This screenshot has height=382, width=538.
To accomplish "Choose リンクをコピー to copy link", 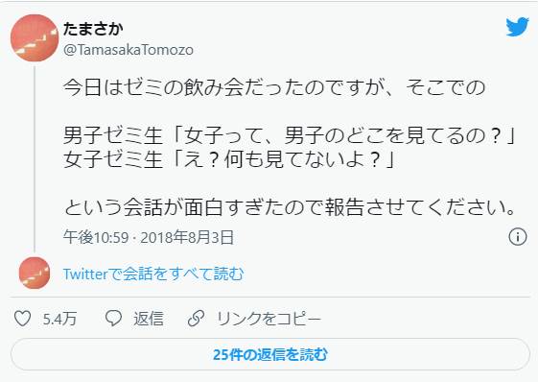I will [x=269, y=319].
